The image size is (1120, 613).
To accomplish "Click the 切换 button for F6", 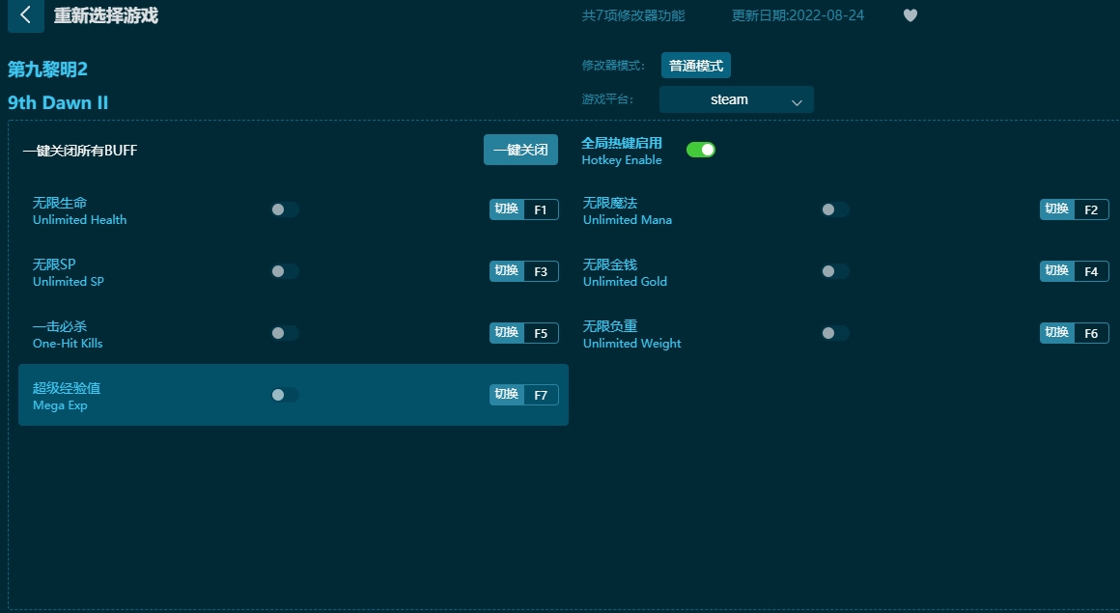I will point(1056,333).
